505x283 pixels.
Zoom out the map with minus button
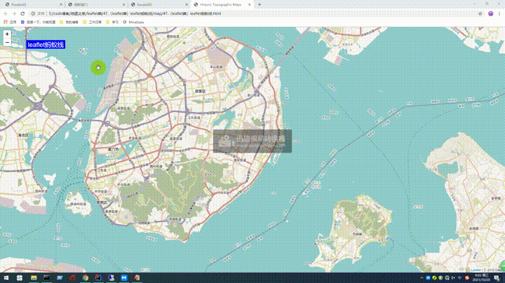7,42
